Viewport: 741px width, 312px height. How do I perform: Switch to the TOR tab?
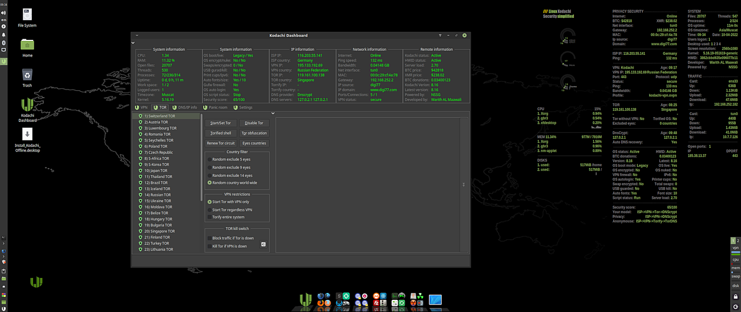(x=160, y=107)
